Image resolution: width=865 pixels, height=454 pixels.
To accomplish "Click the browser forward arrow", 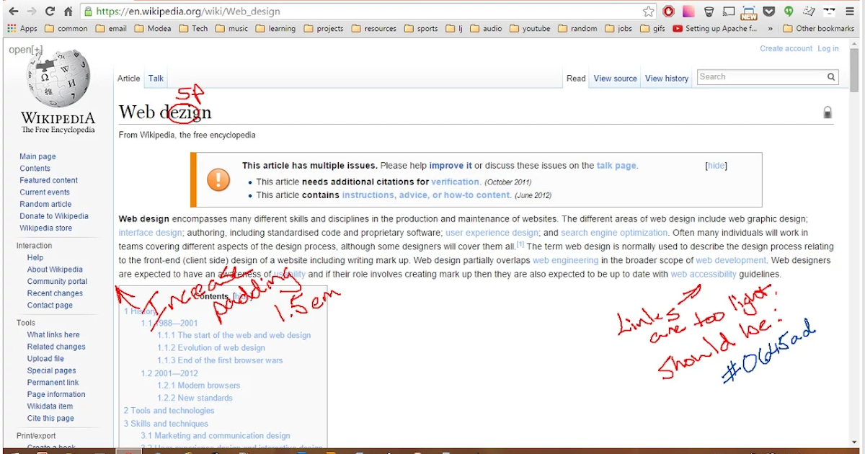I will [x=32, y=11].
